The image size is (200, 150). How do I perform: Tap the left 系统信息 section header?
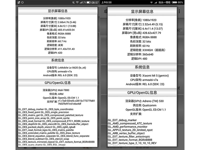tap(58, 60)
